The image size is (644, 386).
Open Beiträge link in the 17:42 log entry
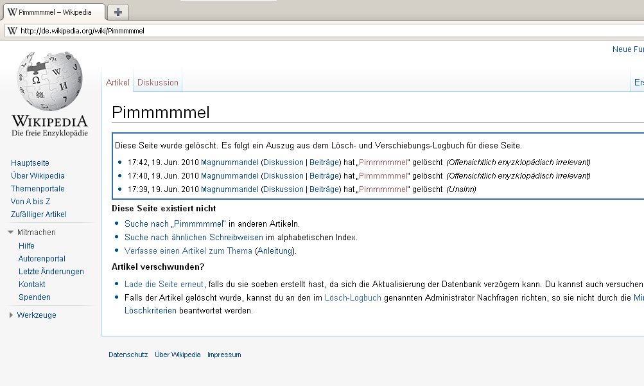(x=324, y=162)
